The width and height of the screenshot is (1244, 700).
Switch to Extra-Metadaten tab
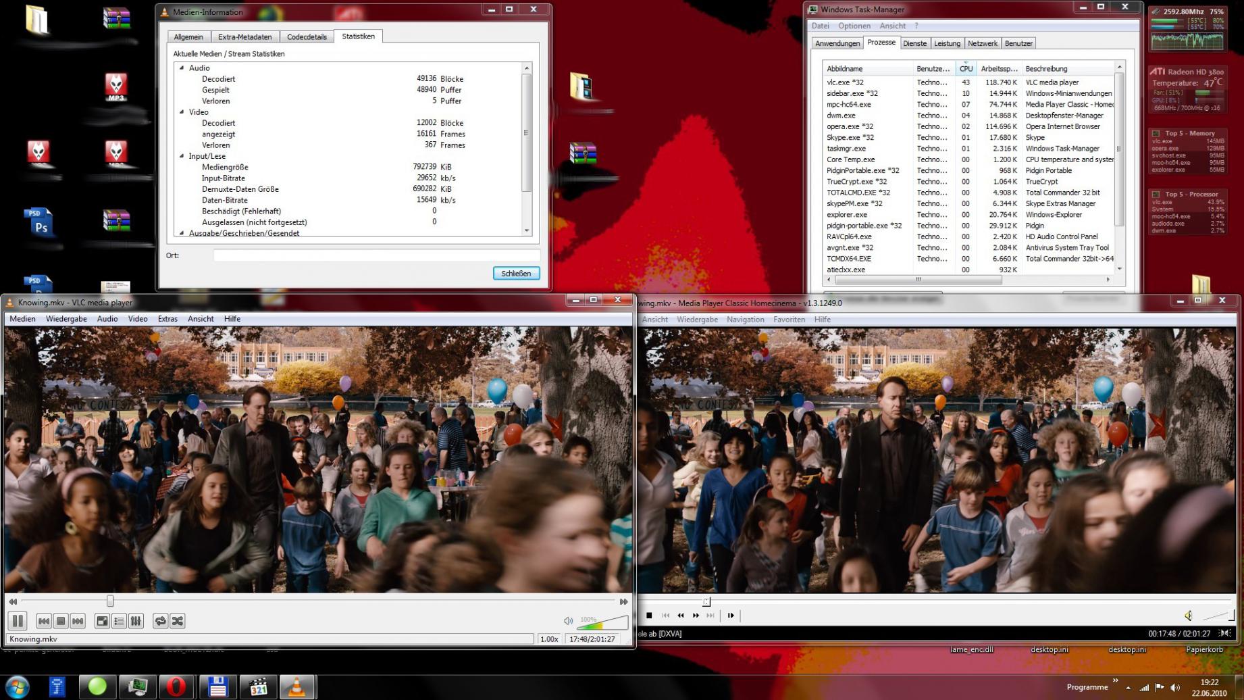coord(244,37)
